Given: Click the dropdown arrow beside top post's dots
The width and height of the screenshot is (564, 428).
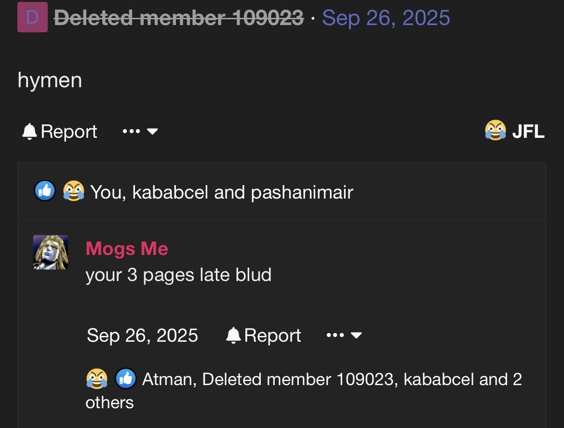Looking at the screenshot, I should [152, 131].
